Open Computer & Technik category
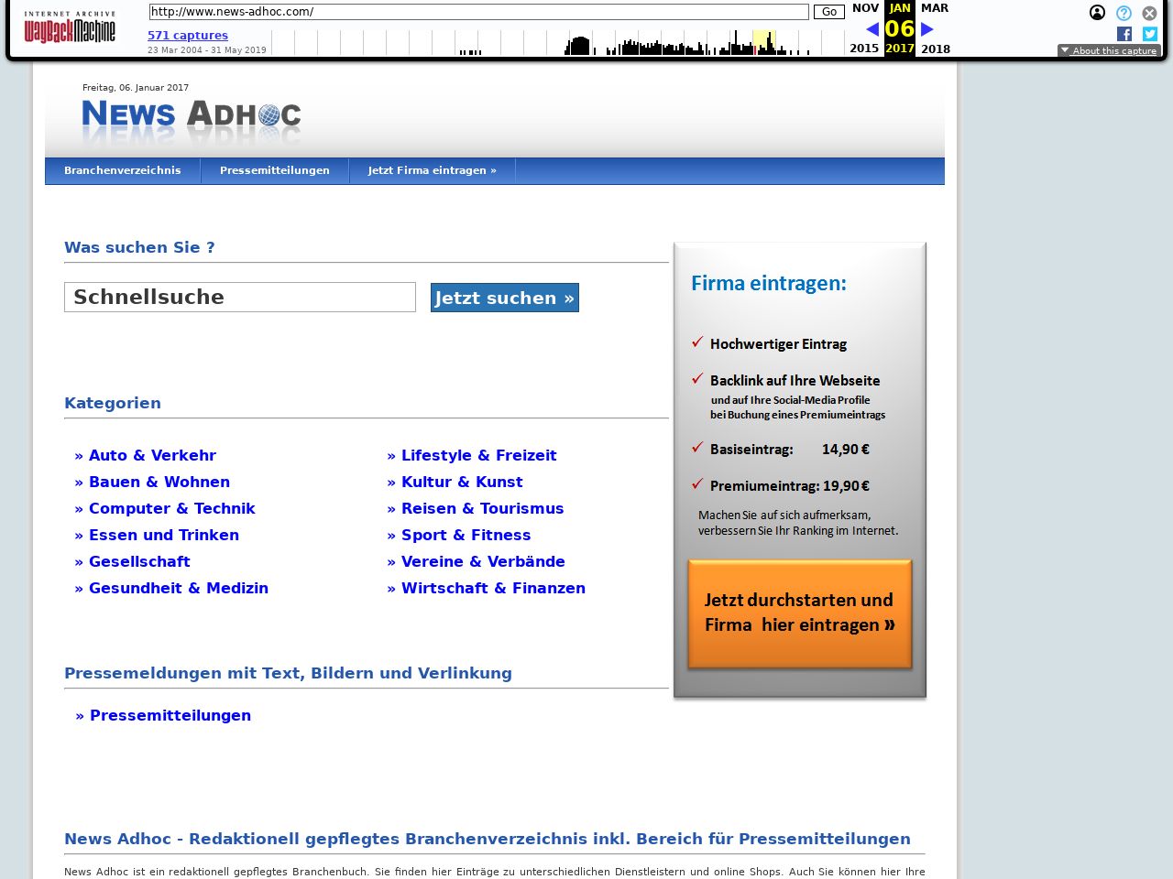Screen dimensions: 1173x879 [171, 509]
